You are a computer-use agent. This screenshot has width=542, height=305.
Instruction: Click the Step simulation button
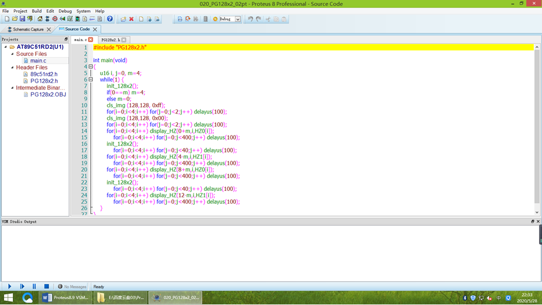coord(22,286)
